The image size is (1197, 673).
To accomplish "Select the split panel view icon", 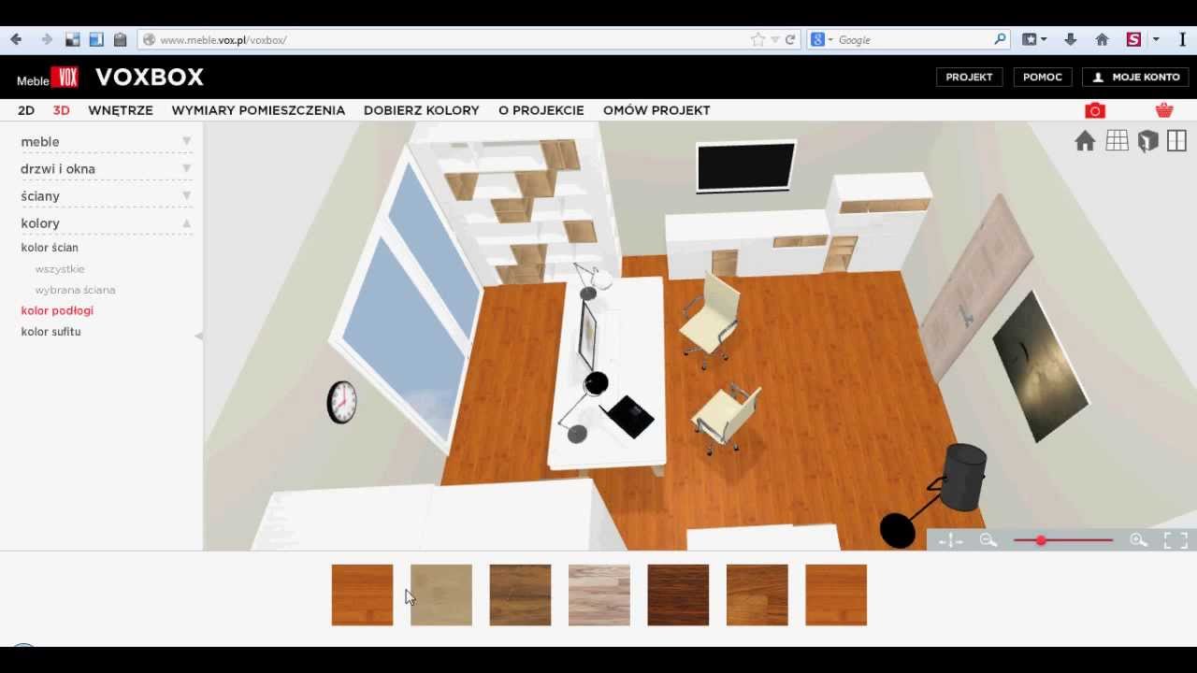I will point(1176,140).
